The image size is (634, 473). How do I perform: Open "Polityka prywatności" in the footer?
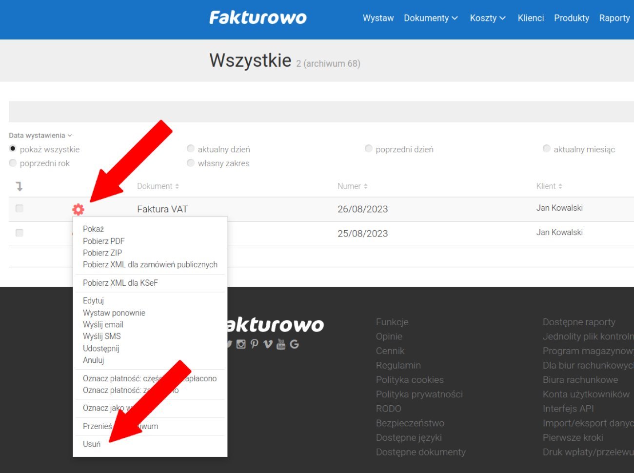click(x=419, y=394)
